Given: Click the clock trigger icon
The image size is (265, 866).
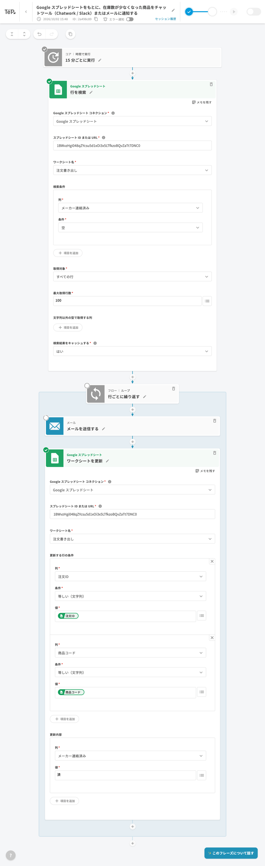Looking at the screenshot, I should point(53,57).
